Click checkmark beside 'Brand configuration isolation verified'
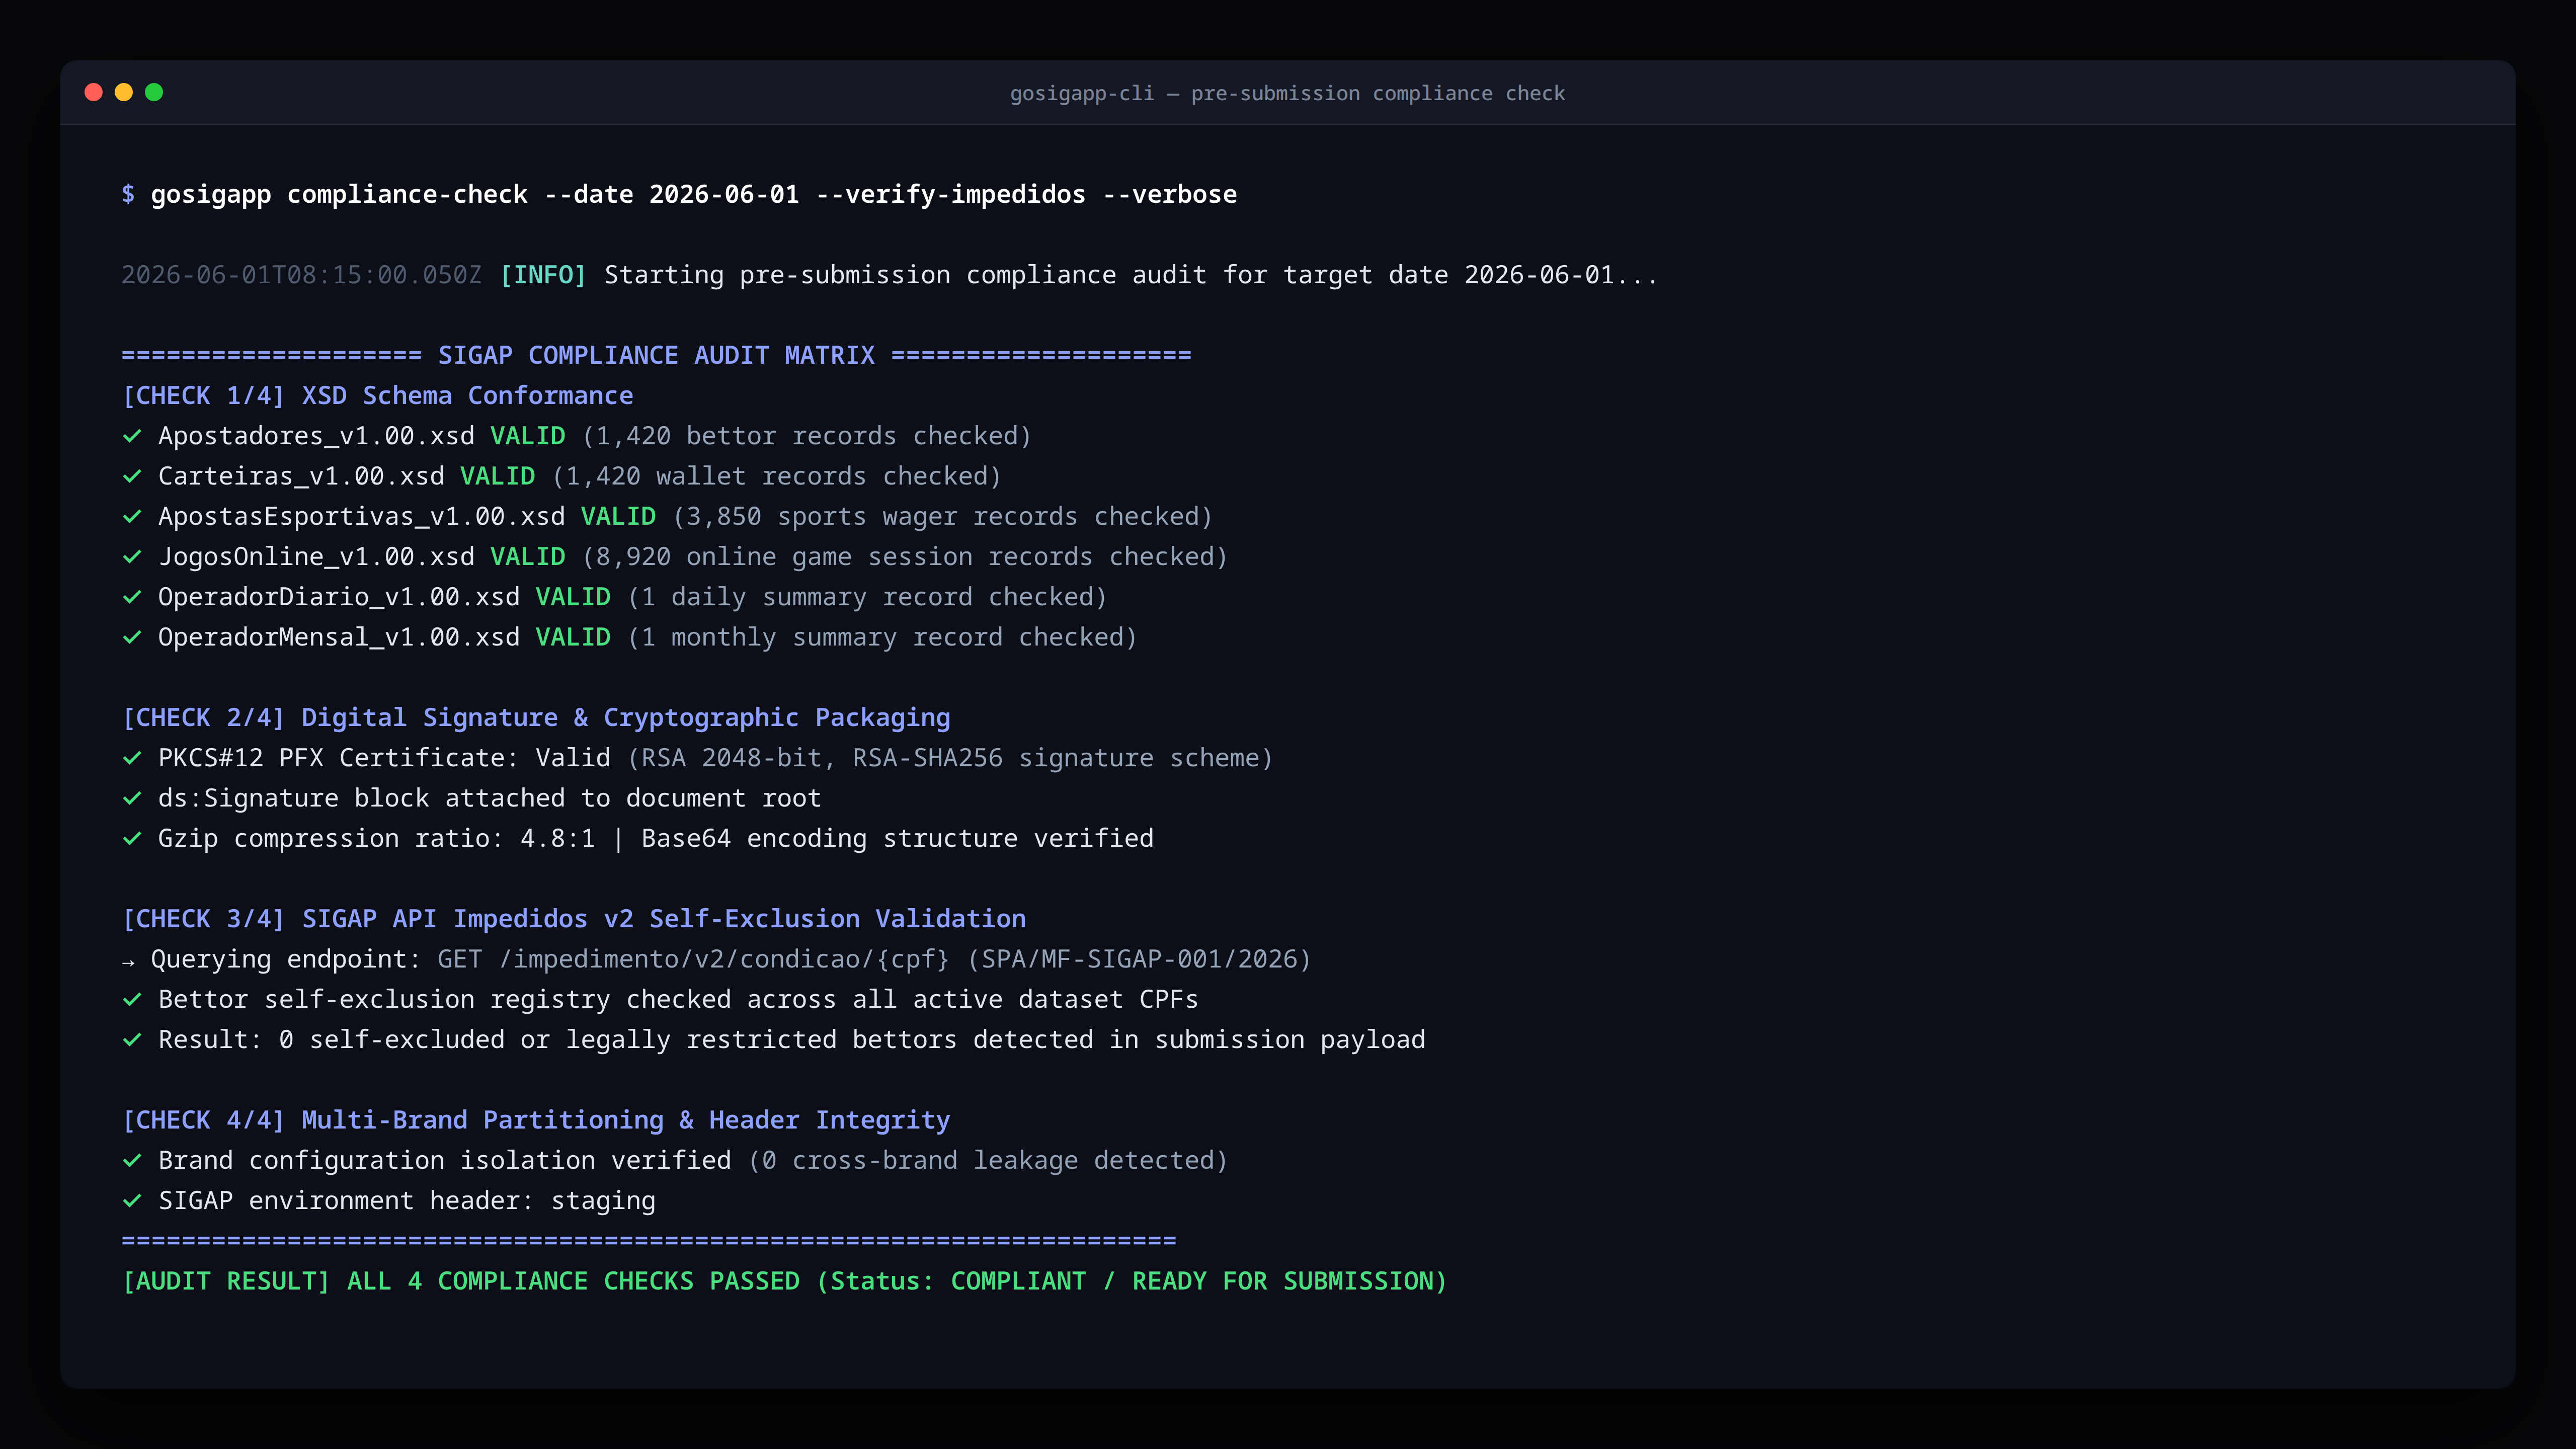This screenshot has width=2576, height=1449. click(x=131, y=1160)
